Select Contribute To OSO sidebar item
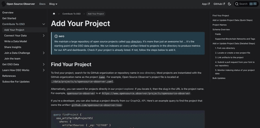 click(13, 24)
